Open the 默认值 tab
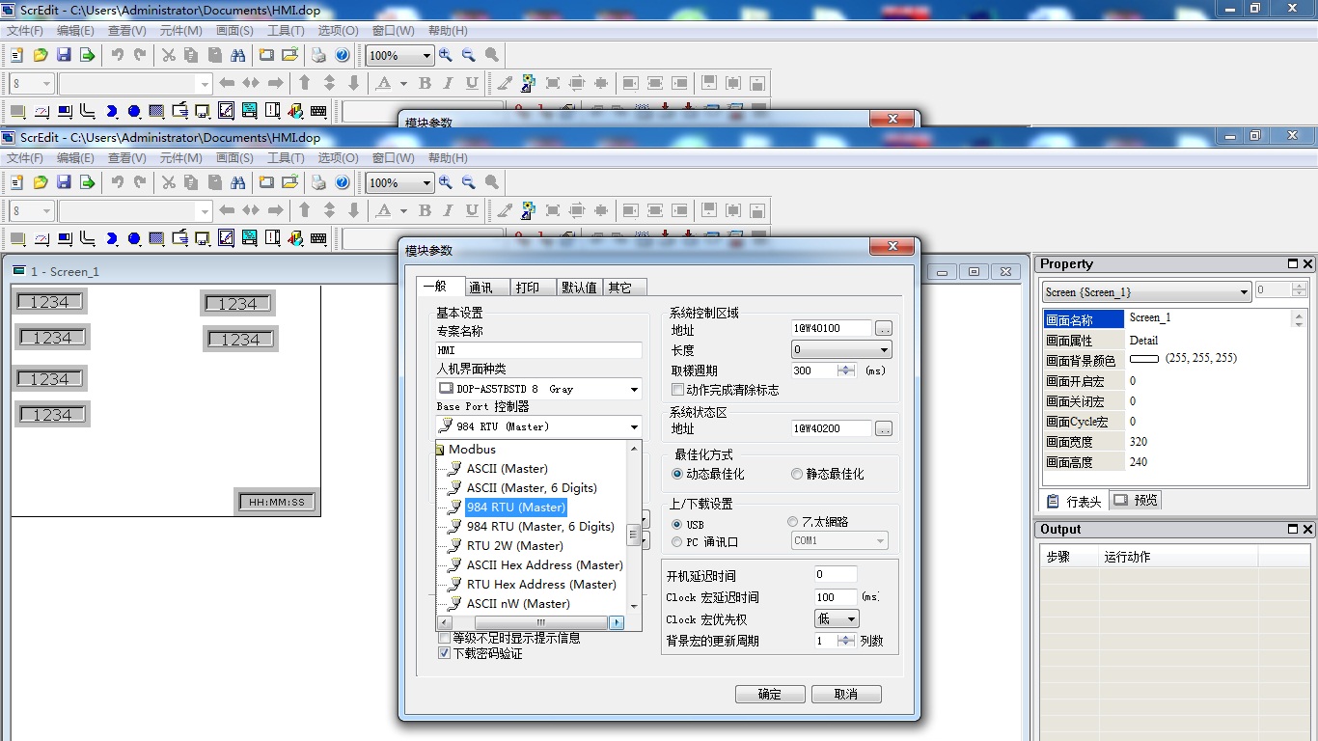The height and width of the screenshot is (741, 1318). (579, 288)
